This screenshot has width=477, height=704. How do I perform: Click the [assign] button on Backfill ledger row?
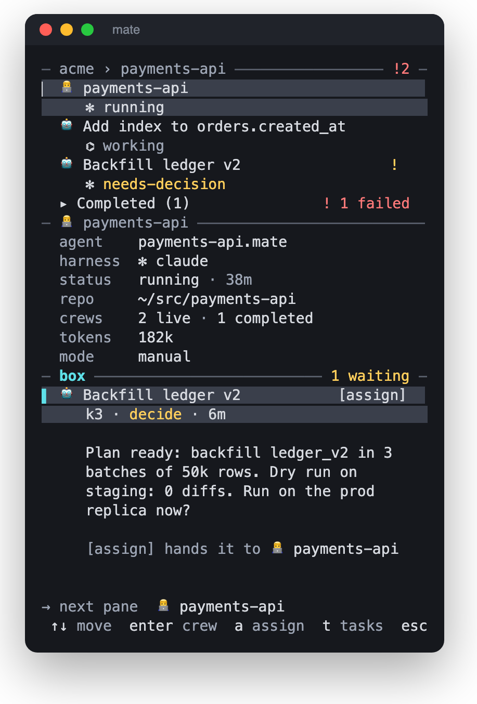[x=372, y=395]
